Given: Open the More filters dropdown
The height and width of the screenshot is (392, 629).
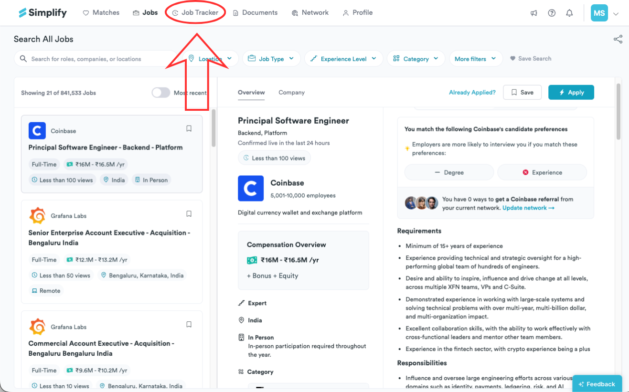Looking at the screenshot, I should click(476, 59).
